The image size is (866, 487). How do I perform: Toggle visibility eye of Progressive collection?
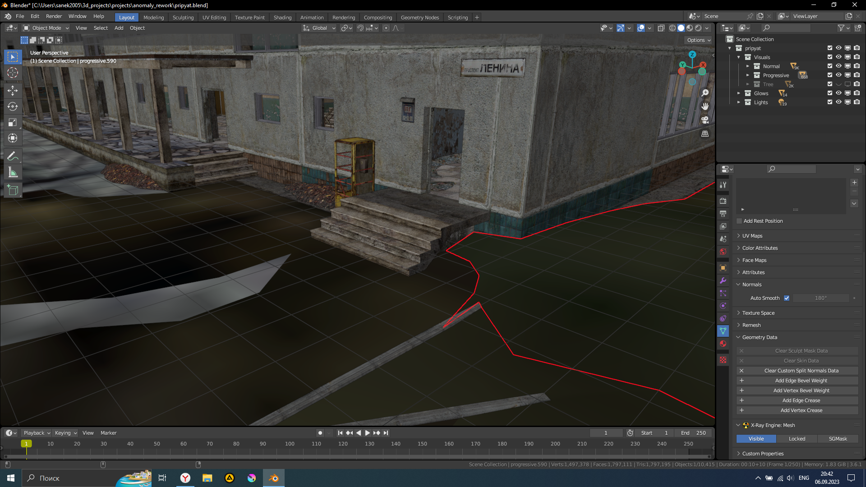pos(838,75)
